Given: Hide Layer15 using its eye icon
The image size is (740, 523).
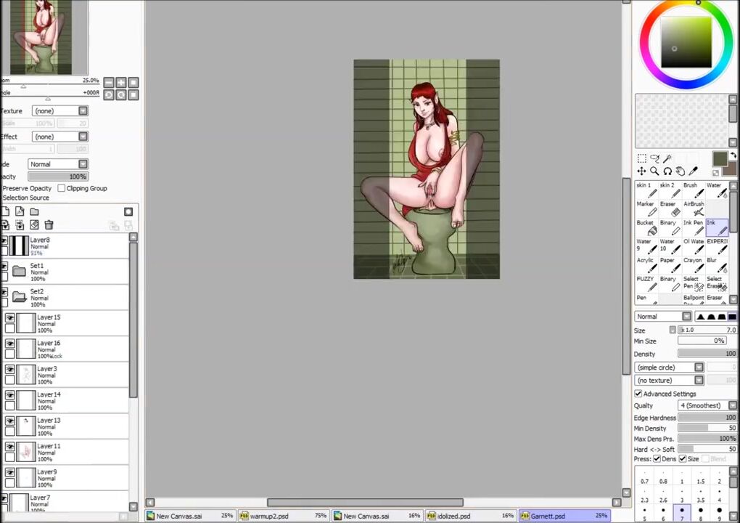Looking at the screenshot, I should [x=9, y=317].
